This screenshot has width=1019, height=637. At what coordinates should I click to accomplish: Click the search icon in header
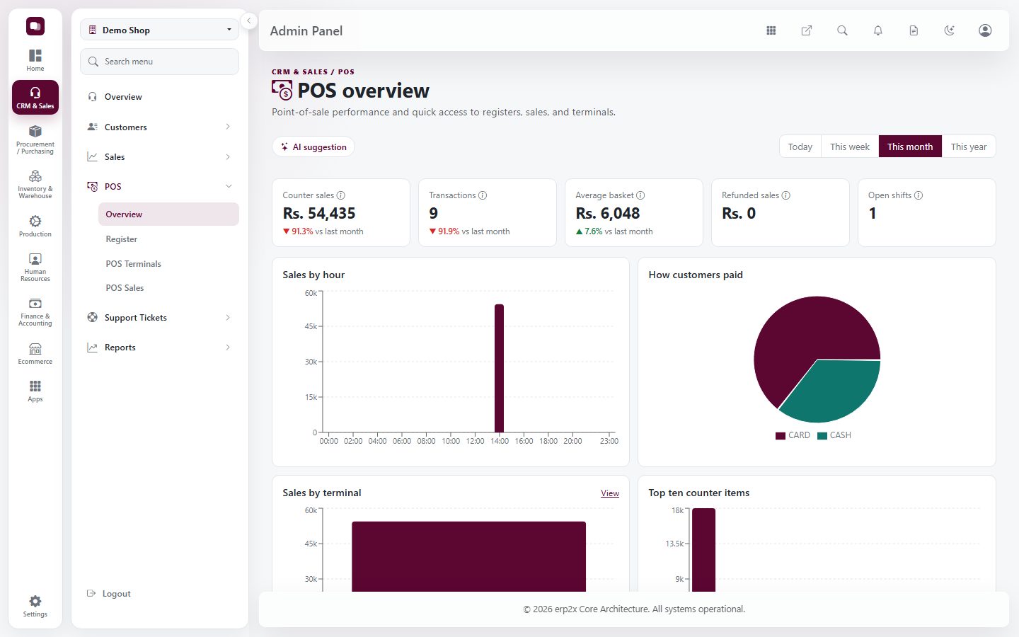tap(842, 30)
